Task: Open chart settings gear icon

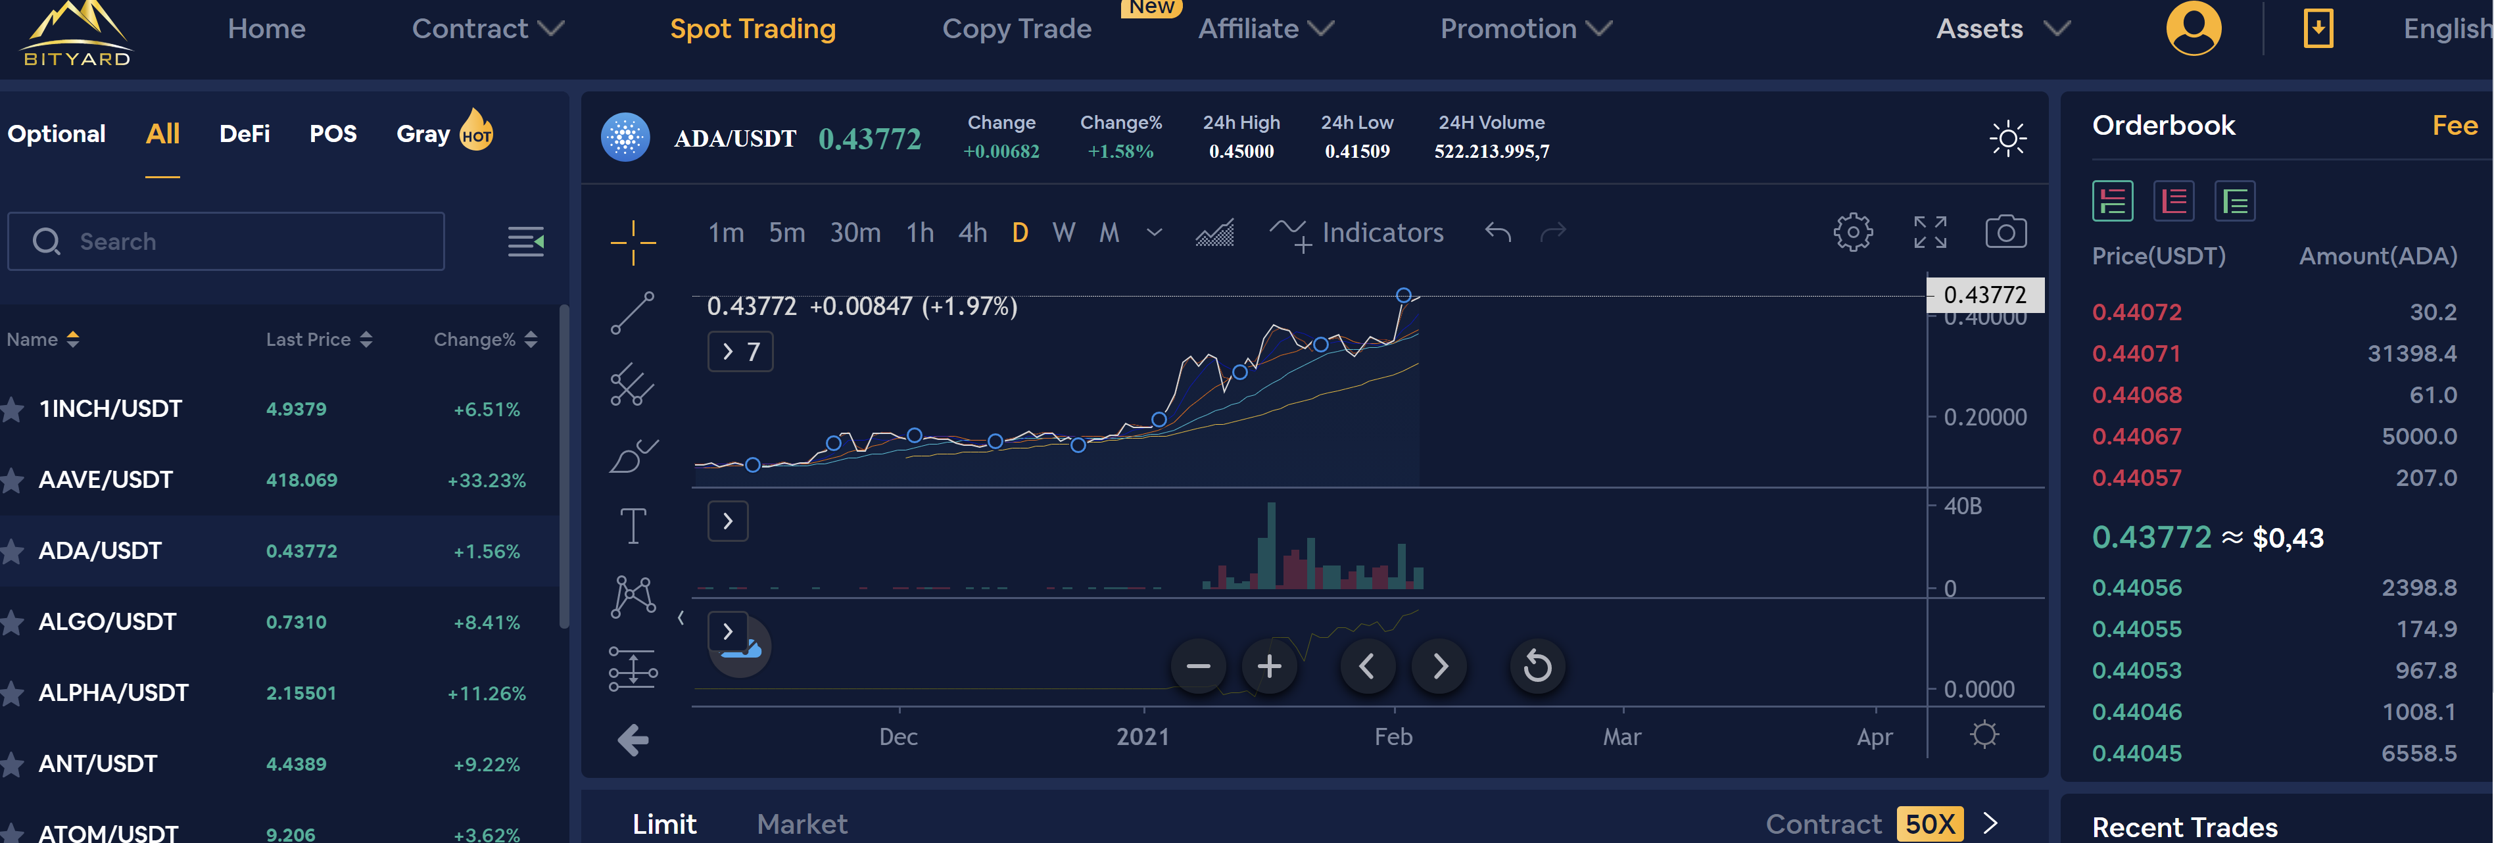Action: coord(1853,232)
